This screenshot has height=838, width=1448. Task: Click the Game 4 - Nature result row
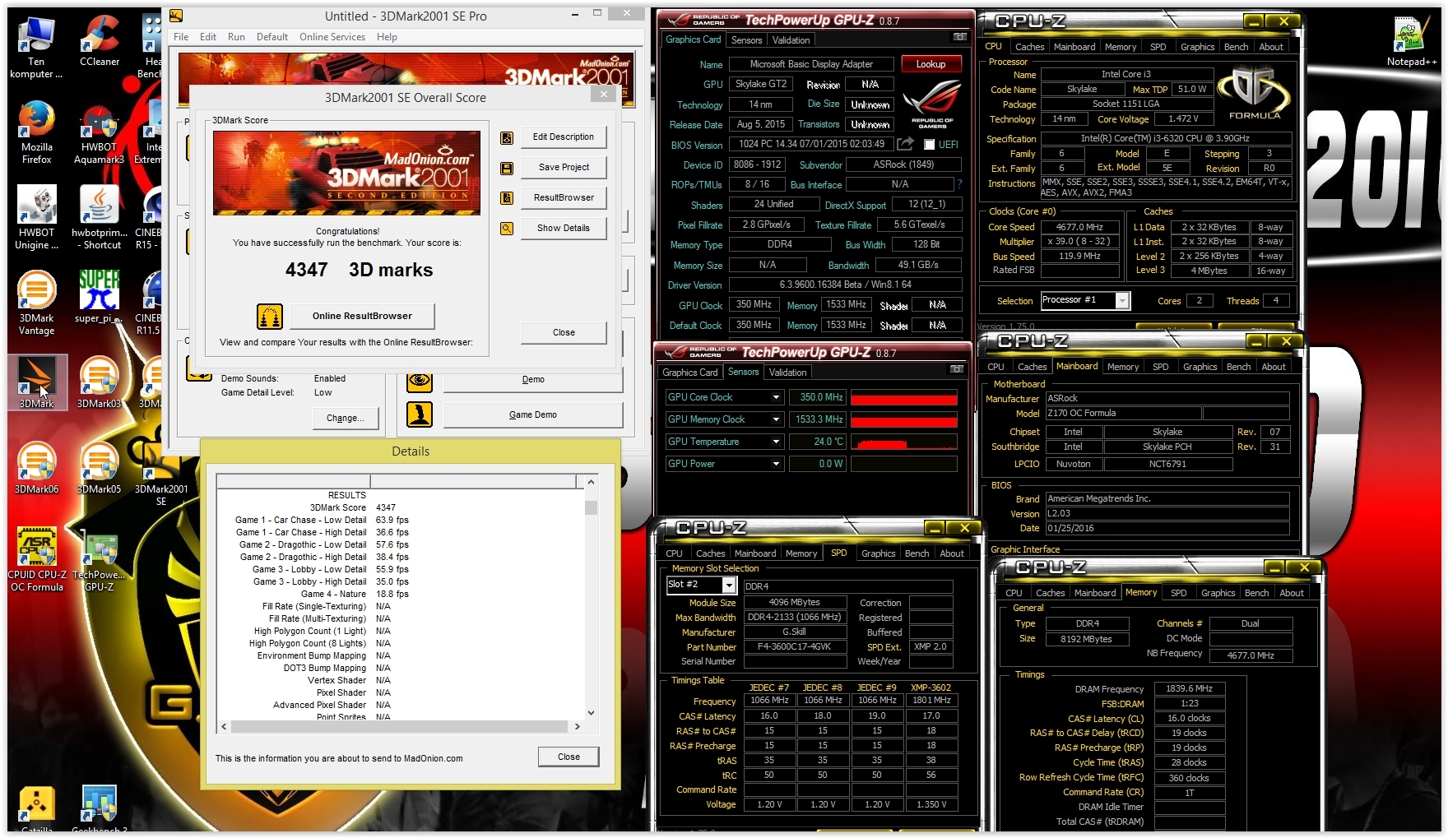click(x=400, y=594)
